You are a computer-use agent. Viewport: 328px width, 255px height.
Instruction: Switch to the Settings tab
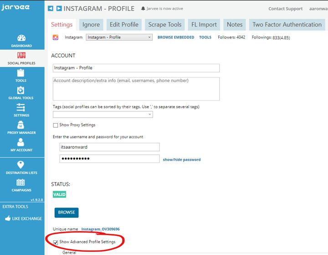click(x=61, y=25)
